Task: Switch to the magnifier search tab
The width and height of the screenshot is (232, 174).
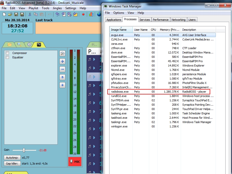Action: coord(19,45)
